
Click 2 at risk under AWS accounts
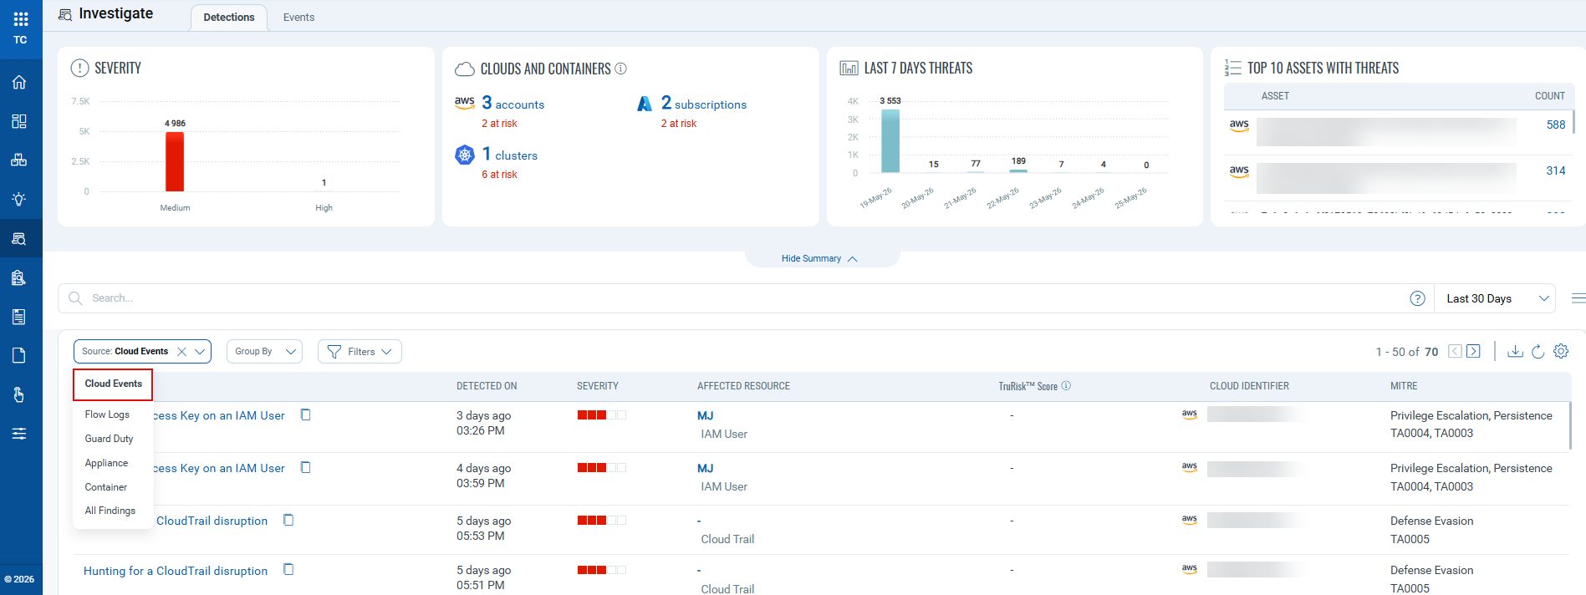click(x=499, y=124)
